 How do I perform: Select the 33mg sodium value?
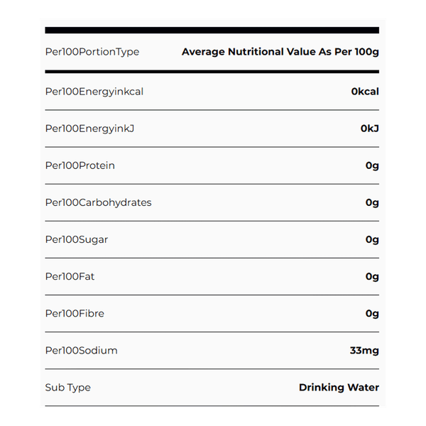(365, 350)
